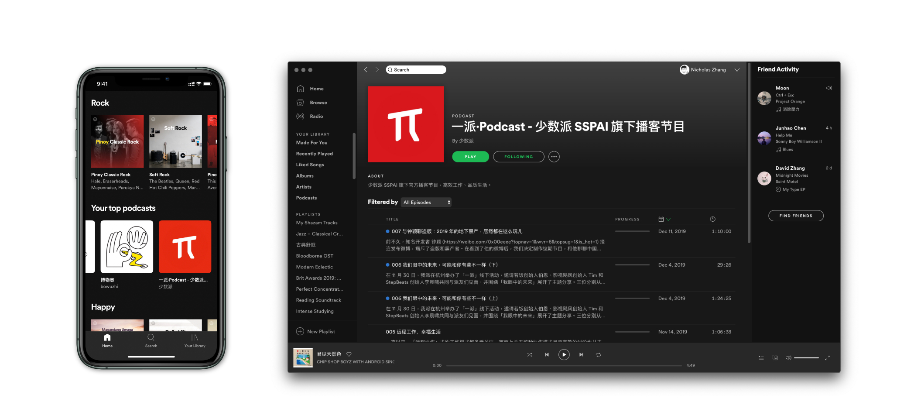Tap Your Library tab on the phone

pyautogui.click(x=195, y=340)
